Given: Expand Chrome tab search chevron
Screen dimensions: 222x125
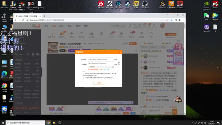Looking at the screenshot, I should 167,15.
